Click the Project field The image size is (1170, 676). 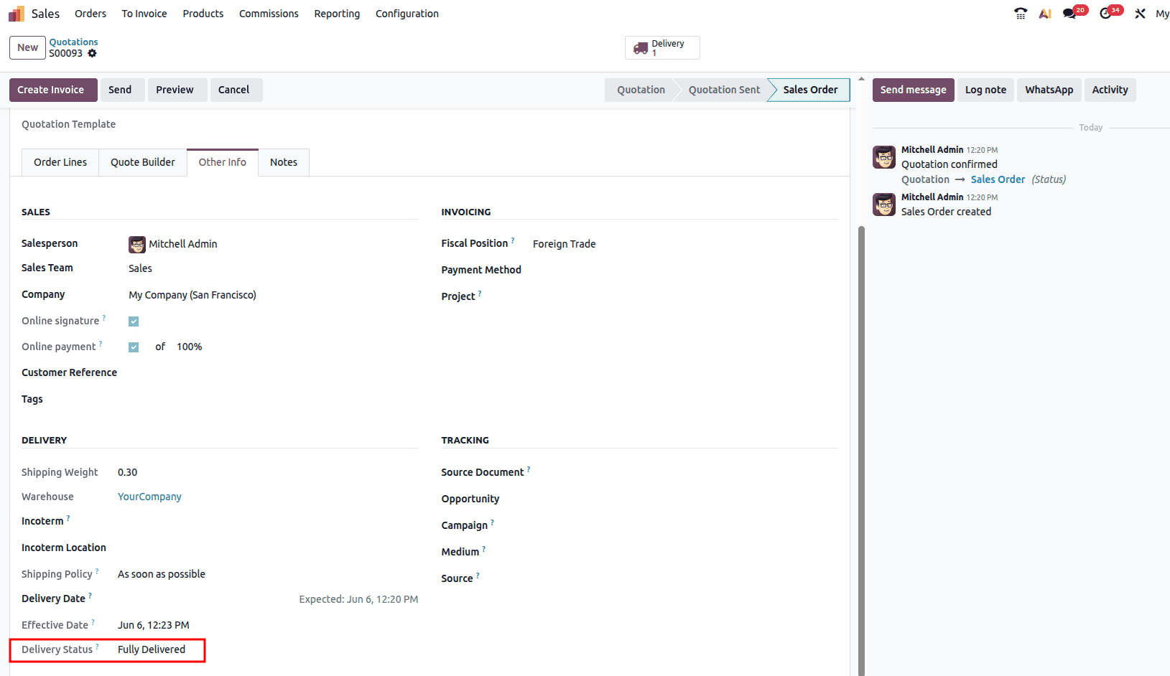tap(685, 296)
